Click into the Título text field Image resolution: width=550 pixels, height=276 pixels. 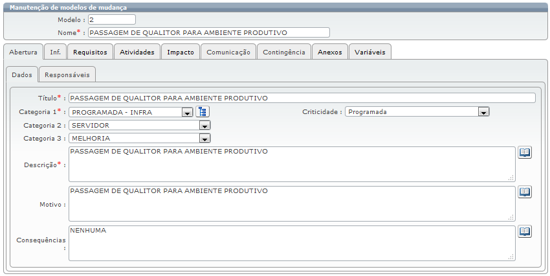pos(302,98)
